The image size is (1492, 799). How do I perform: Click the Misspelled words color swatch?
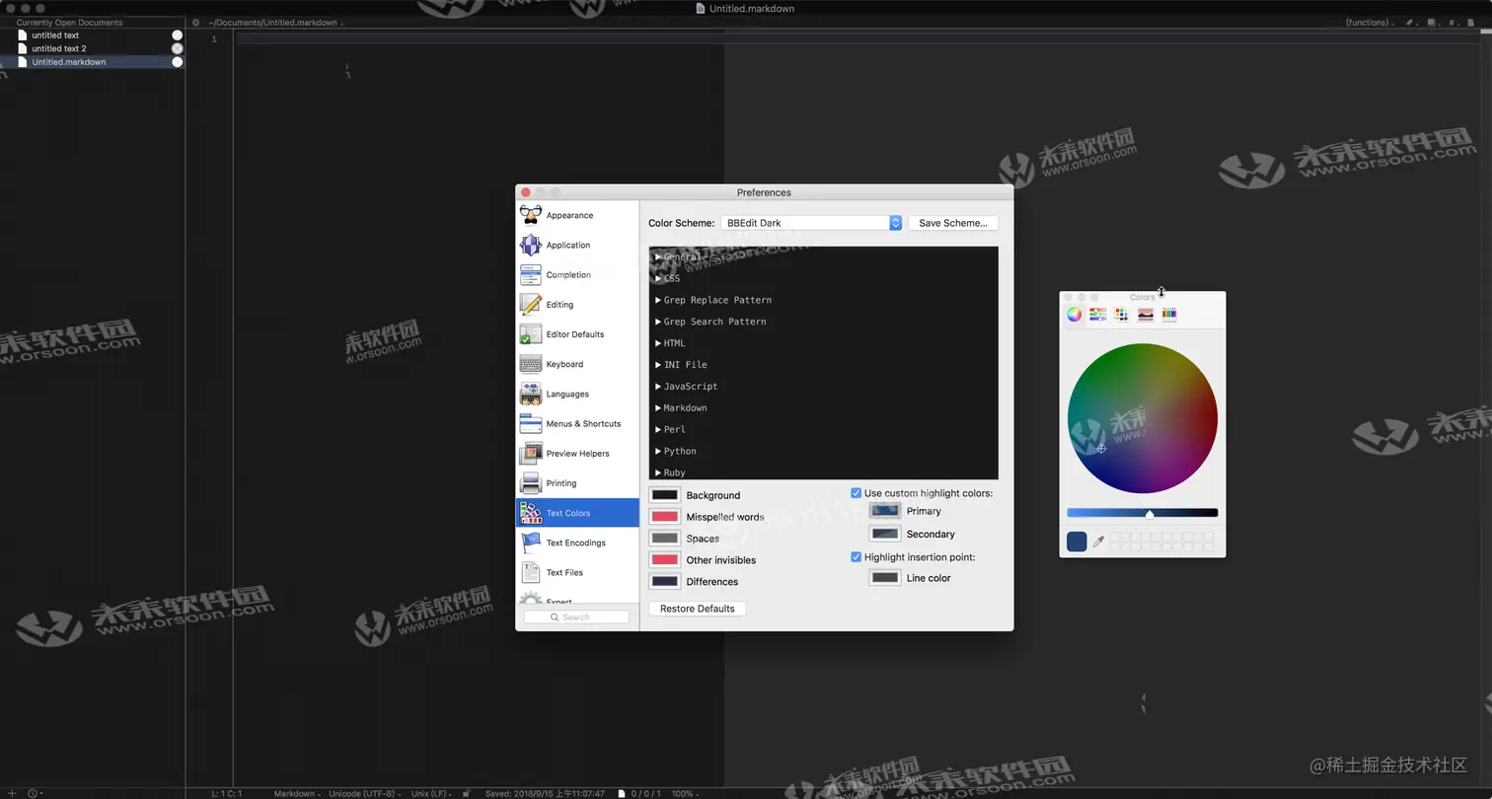pyautogui.click(x=665, y=517)
